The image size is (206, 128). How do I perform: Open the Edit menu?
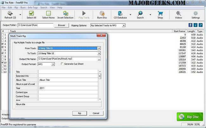click(x=10, y=8)
